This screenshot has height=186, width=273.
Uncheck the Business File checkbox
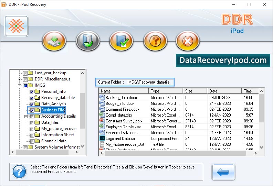[x=32, y=110]
